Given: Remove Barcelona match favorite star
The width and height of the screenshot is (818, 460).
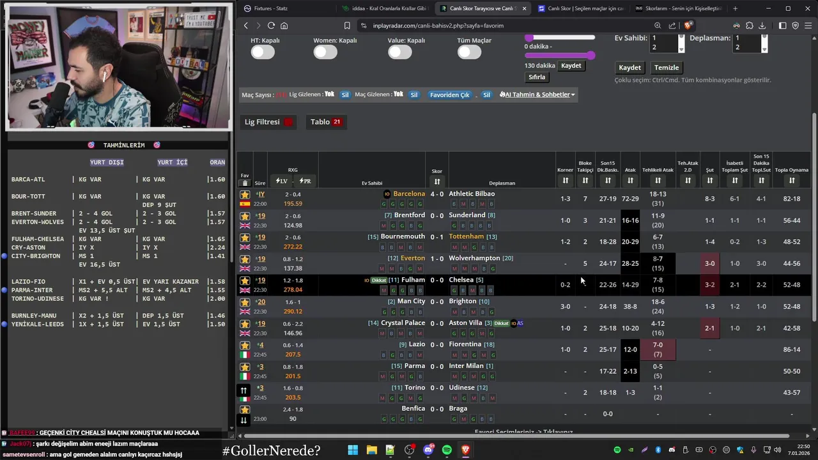Looking at the screenshot, I should [x=245, y=194].
